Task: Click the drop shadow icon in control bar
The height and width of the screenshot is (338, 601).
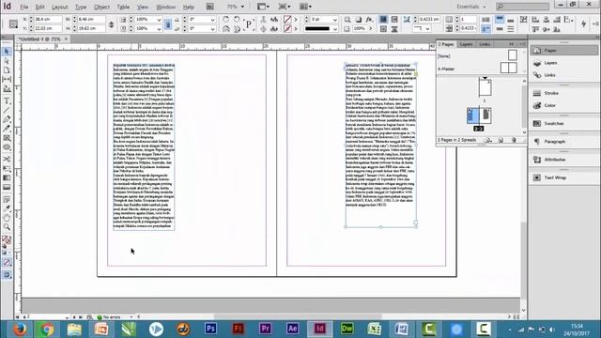Action: click(x=359, y=19)
